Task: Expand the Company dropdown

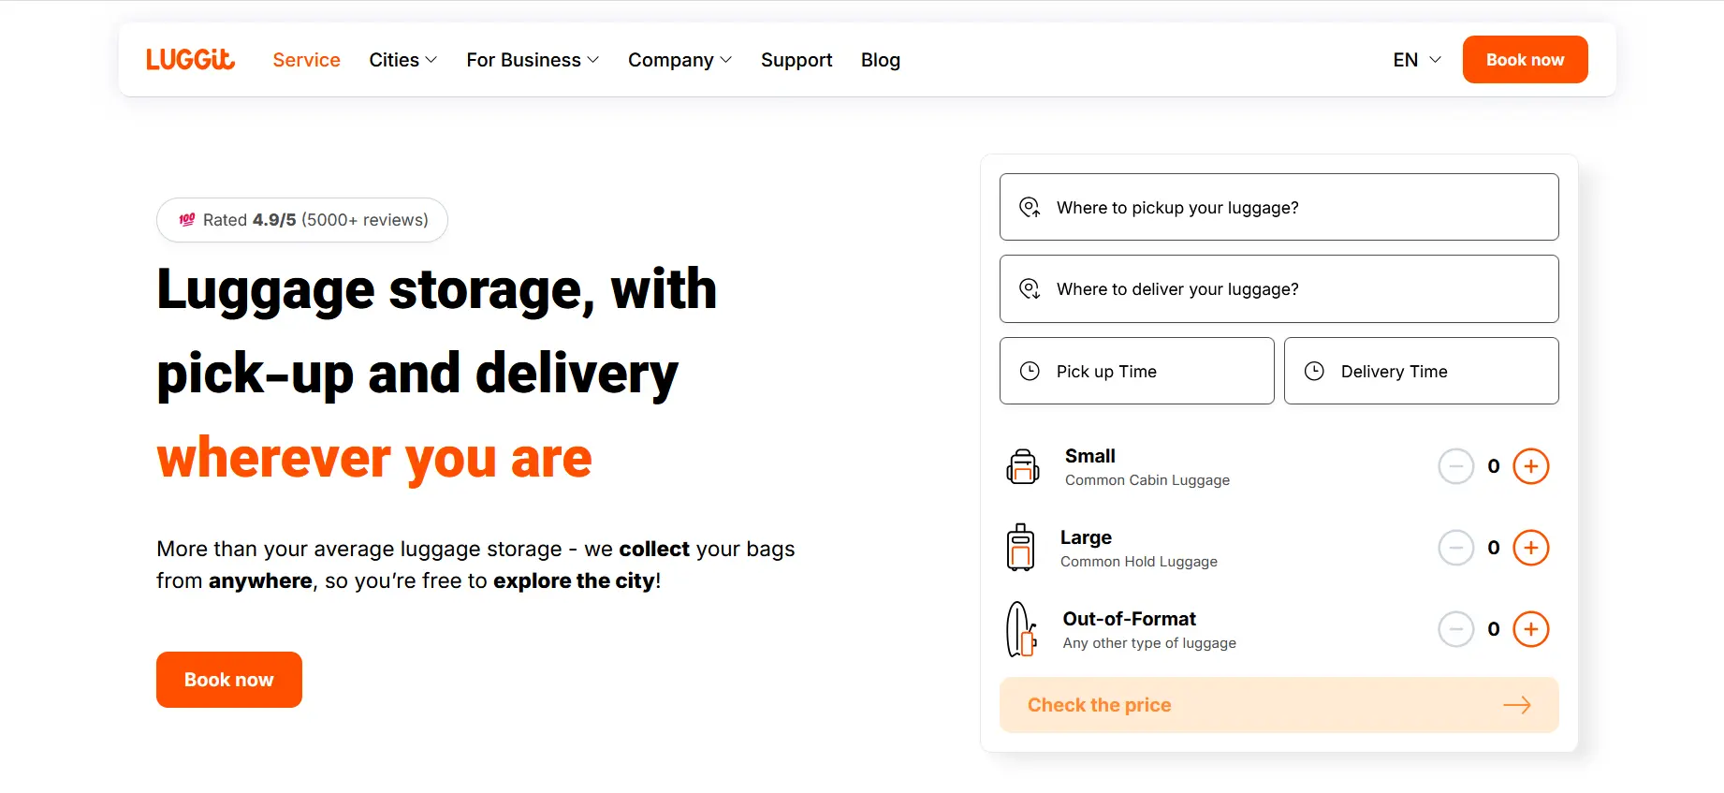Action: pos(679,60)
